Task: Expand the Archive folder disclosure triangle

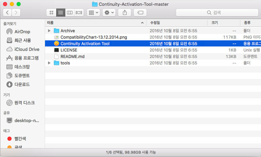Action: [x=49, y=31]
